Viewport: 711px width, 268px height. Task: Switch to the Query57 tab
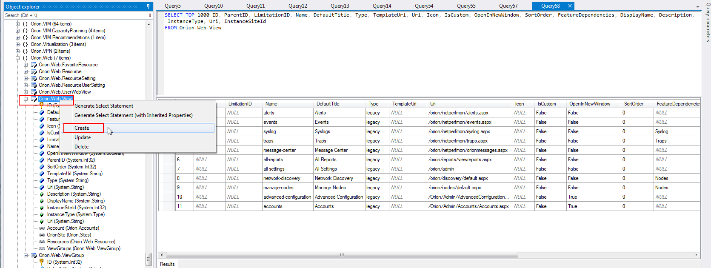click(x=508, y=6)
